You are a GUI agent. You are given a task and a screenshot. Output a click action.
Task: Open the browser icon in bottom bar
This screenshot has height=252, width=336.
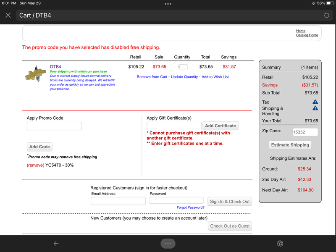coord(280,244)
